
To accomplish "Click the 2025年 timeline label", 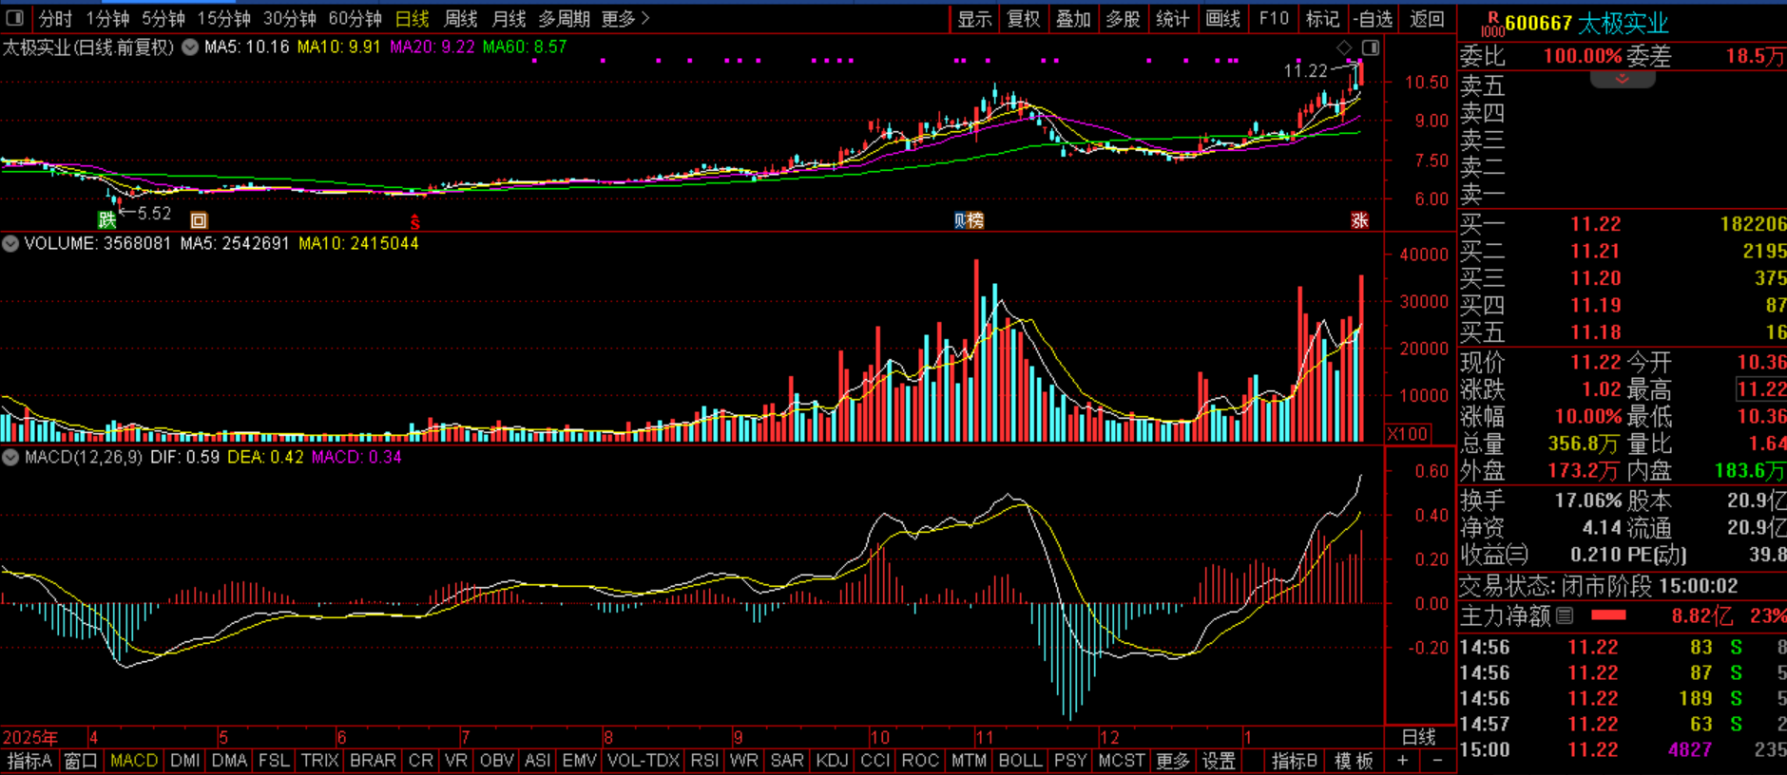I will pos(29,737).
